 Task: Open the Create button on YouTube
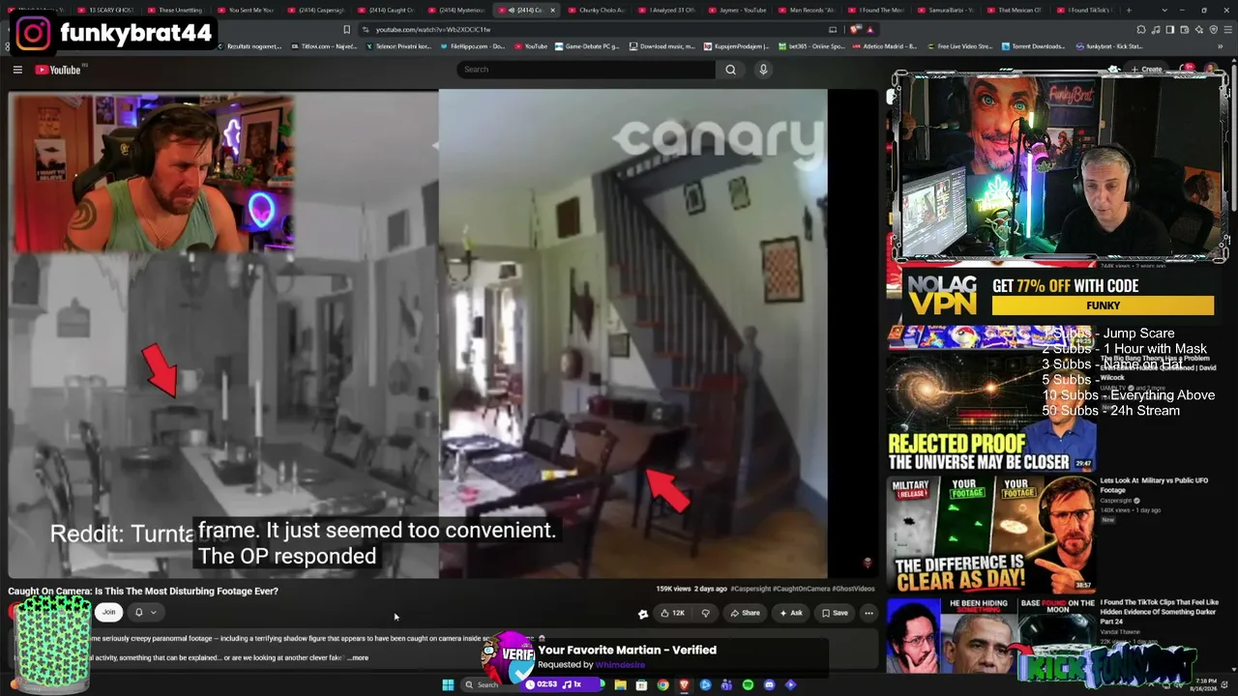pos(1147,70)
